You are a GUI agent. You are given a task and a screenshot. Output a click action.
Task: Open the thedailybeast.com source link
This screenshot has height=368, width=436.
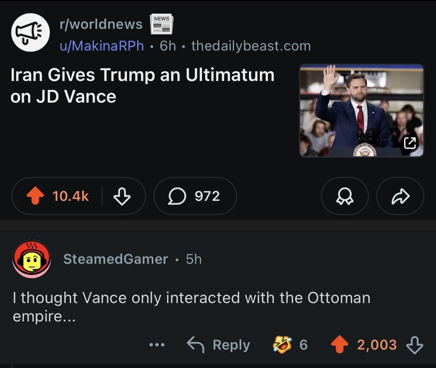coord(251,46)
